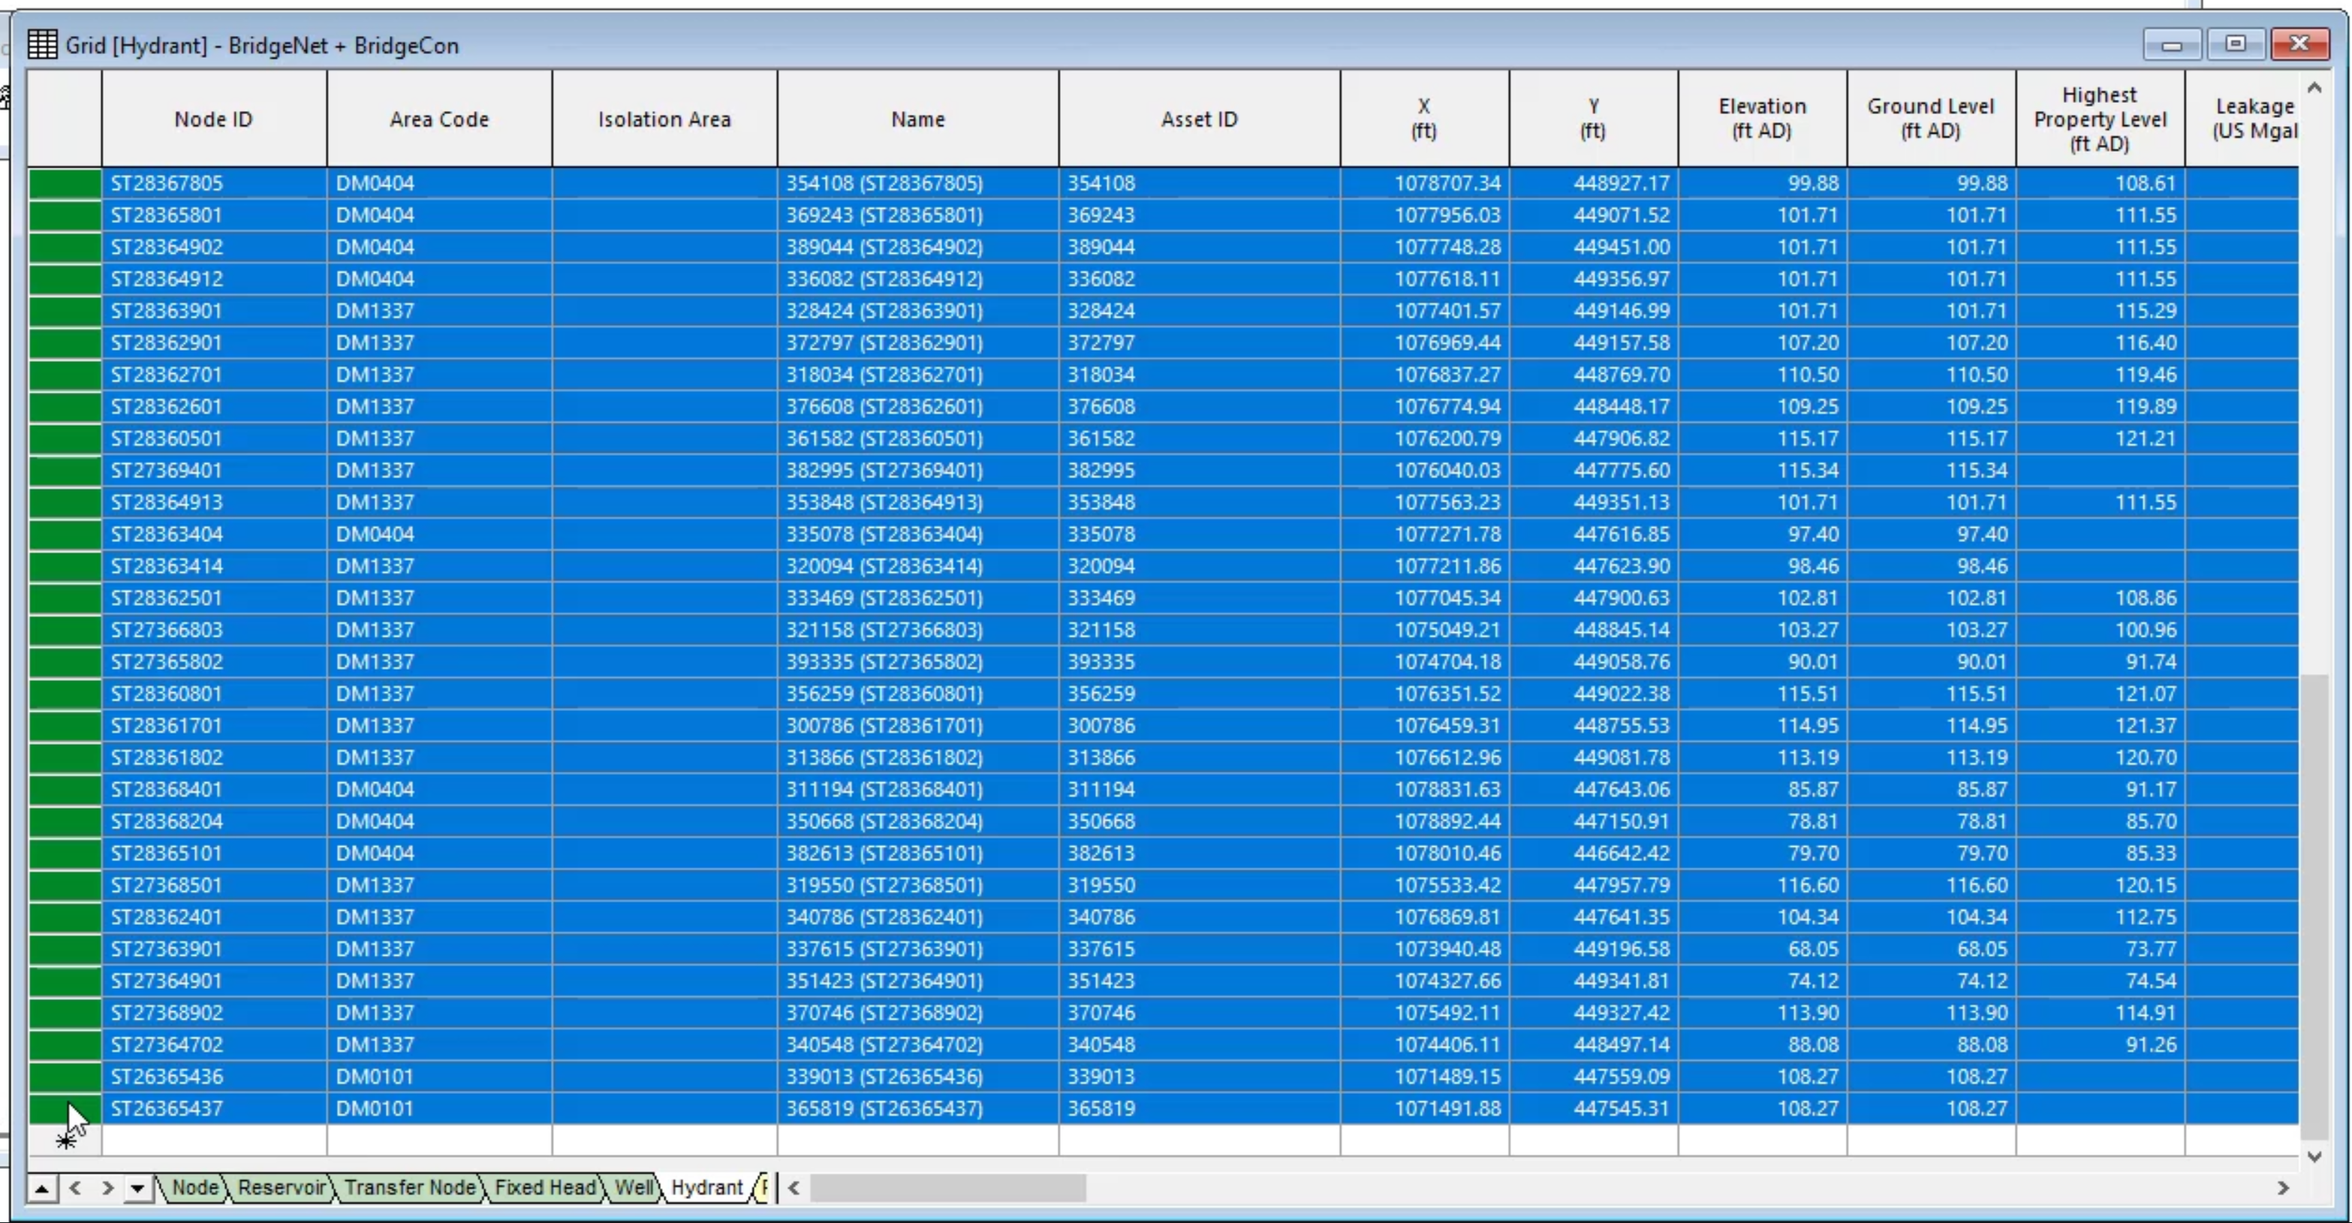This screenshot has height=1223, width=2352.
Task: Click the Ground Level column header
Action: click(x=1931, y=119)
